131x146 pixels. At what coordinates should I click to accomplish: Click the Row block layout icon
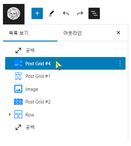coord(18,114)
